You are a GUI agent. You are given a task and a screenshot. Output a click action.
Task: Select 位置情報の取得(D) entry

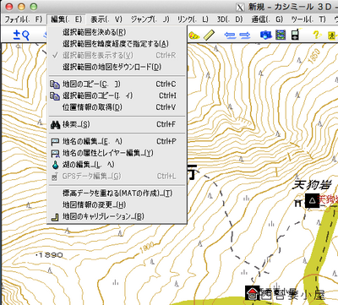pyautogui.click(x=117, y=107)
